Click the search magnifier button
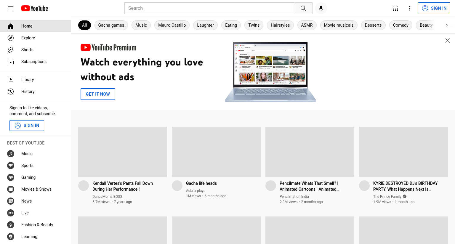 coord(303,8)
